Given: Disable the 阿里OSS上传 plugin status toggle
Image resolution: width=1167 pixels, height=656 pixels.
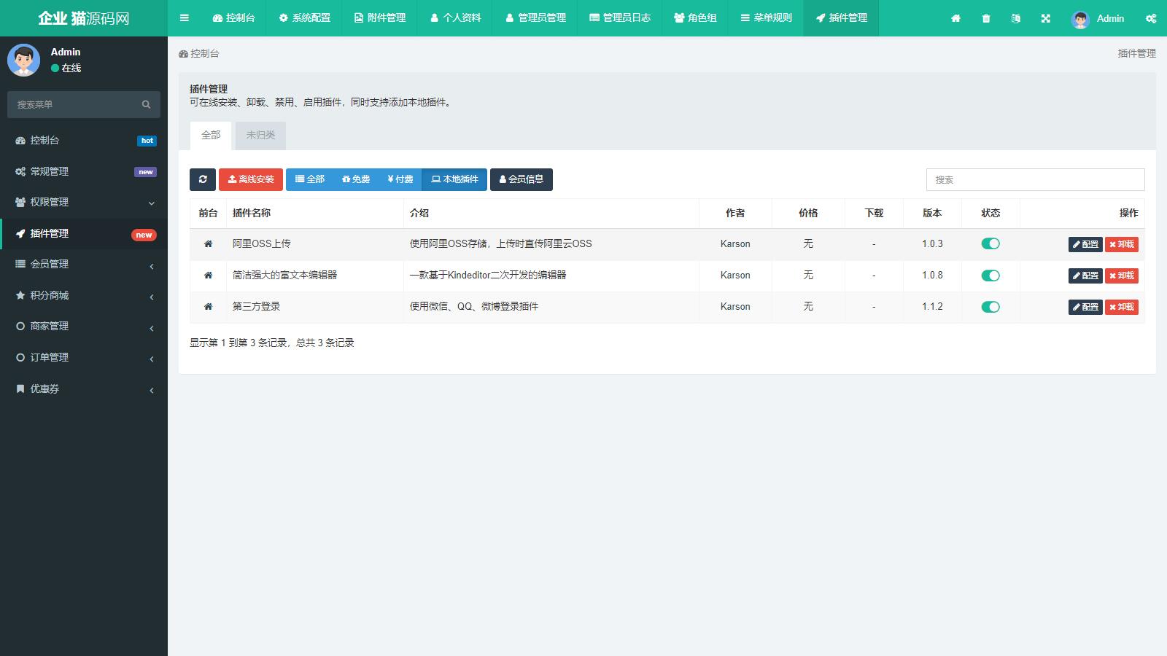Looking at the screenshot, I should (990, 244).
